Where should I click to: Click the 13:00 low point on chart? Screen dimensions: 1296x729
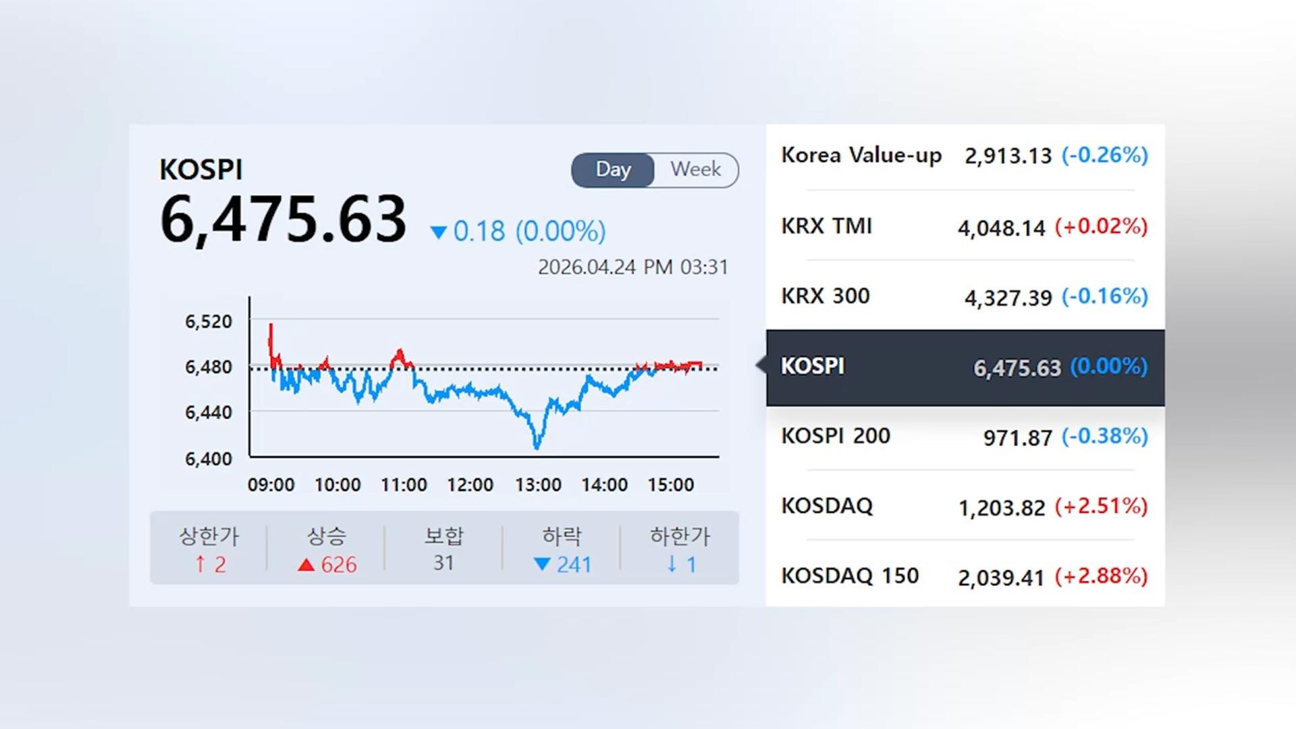(537, 446)
